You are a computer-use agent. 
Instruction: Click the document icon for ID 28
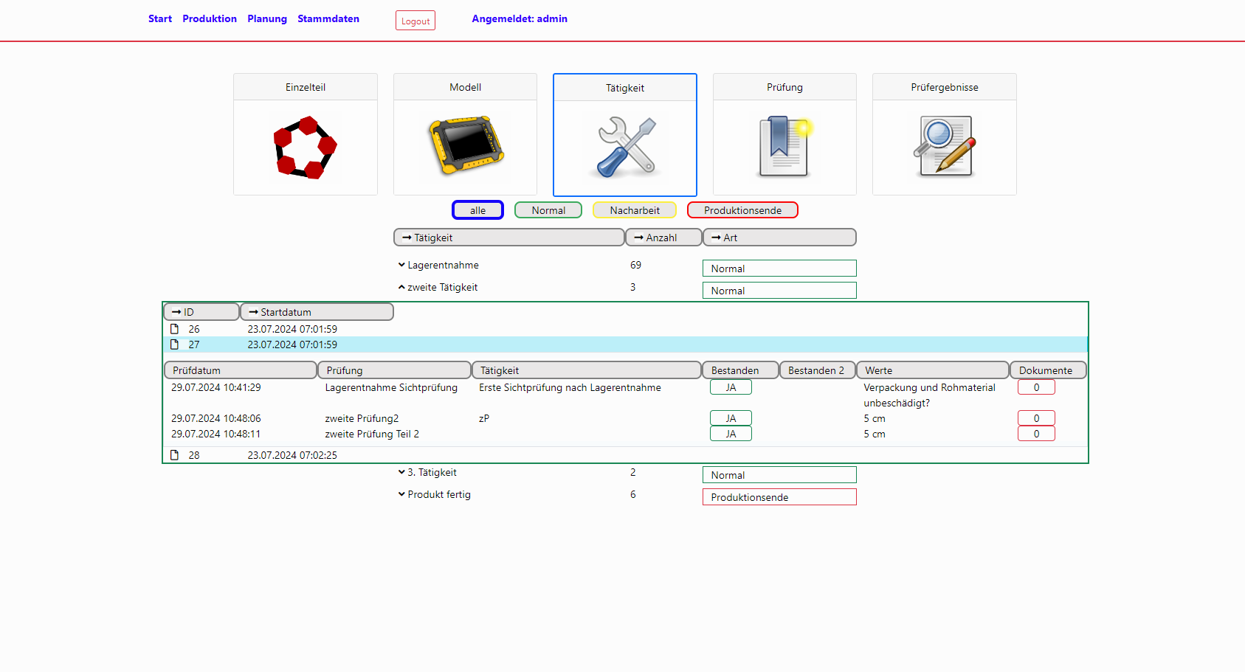[x=175, y=455]
